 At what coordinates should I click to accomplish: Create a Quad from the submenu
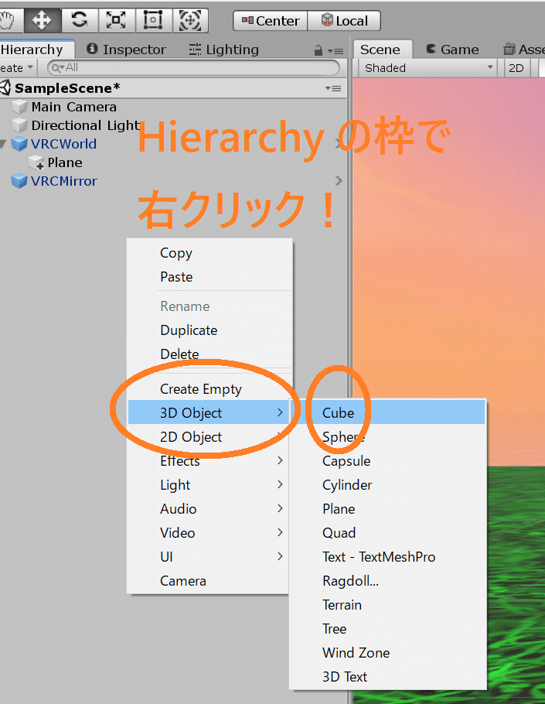[388, 533]
